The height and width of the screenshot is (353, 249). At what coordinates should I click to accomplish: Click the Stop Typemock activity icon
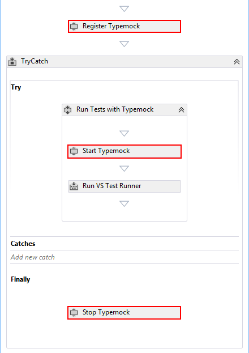pyautogui.click(x=74, y=312)
